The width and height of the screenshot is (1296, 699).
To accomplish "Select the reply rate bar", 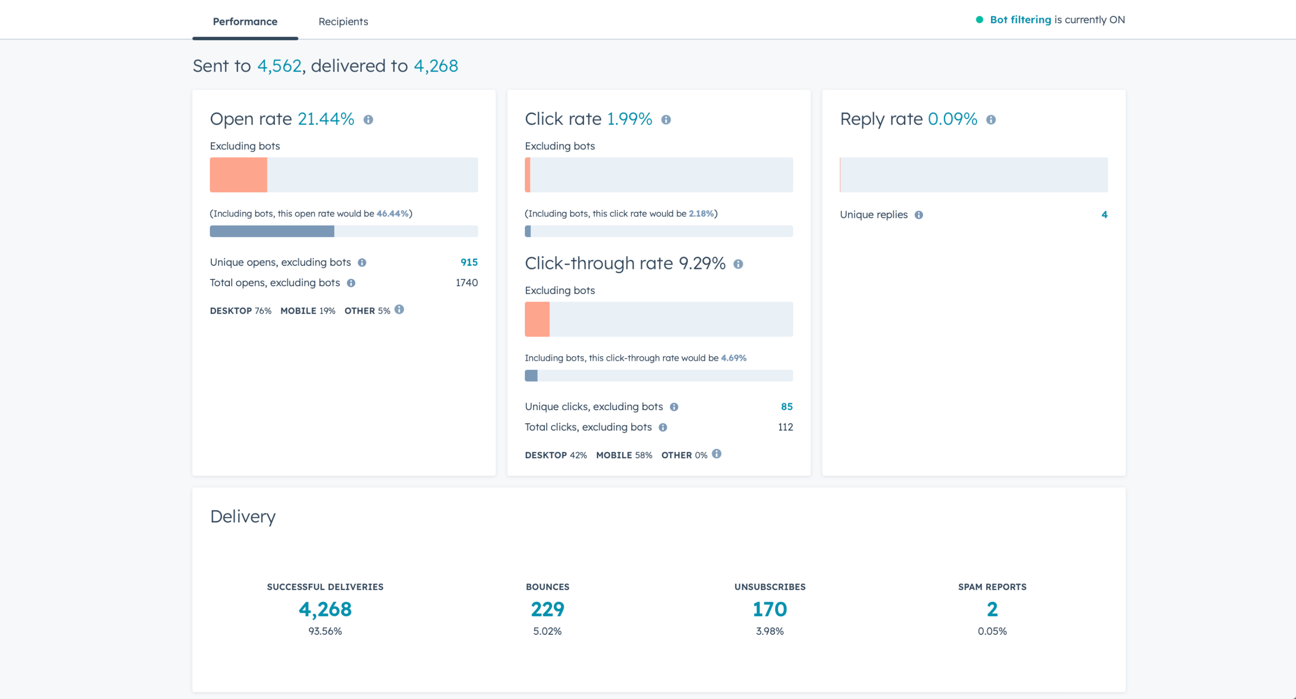I will click(x=973, y=175).
